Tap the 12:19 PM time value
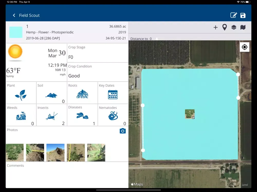Viewport: 257px width, 192px height. [57, 65]
